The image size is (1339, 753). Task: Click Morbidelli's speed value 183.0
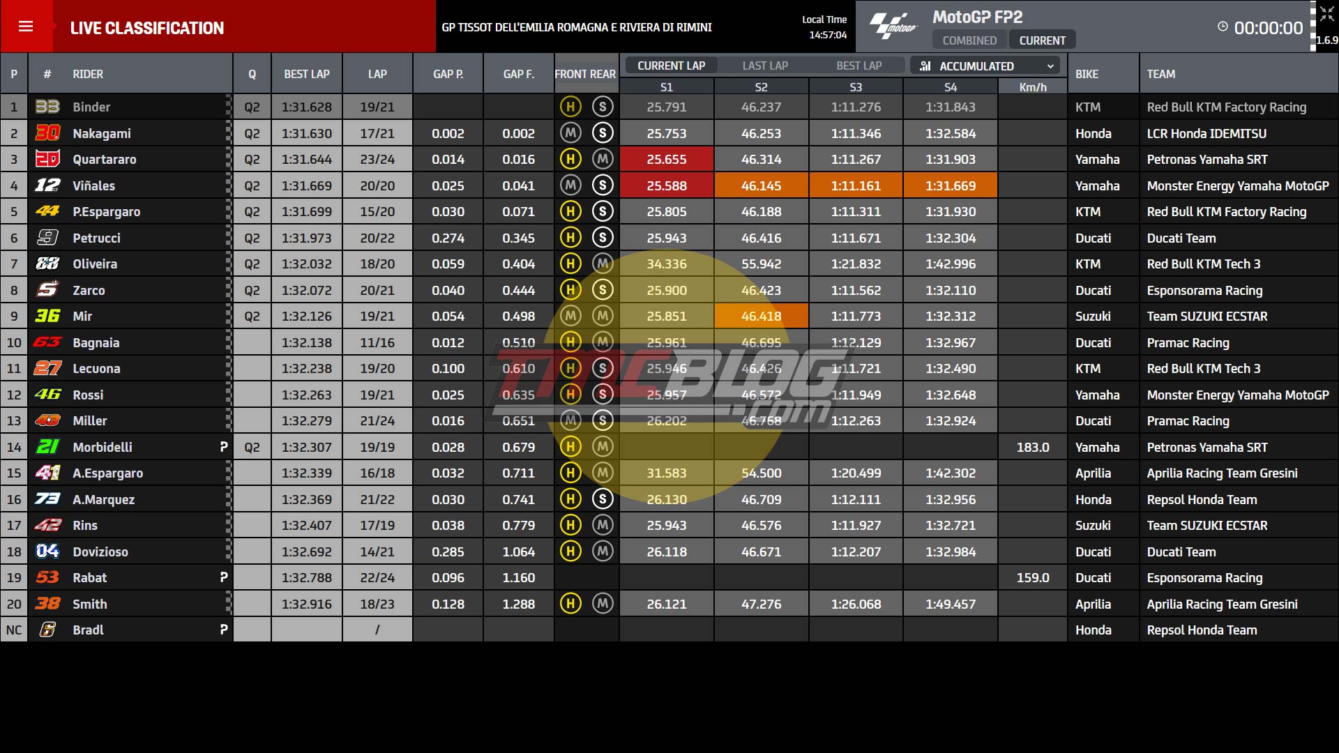1033,447
